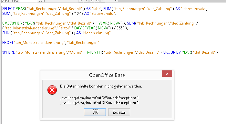This screenshot has width=226, height=124.
Task: Go to the first record using the navigation icon
Action: [x=81, y=1]
